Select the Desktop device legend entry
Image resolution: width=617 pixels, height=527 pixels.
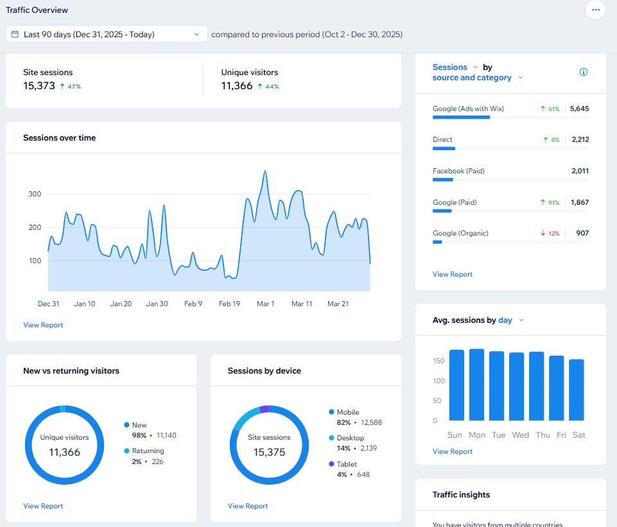coord(352,443)
